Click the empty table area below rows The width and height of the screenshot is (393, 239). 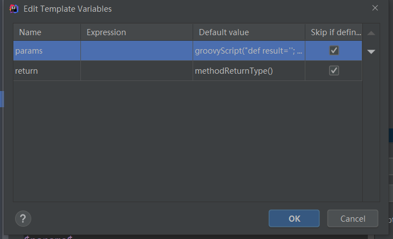pyautogui.click(x=188, y=141)
